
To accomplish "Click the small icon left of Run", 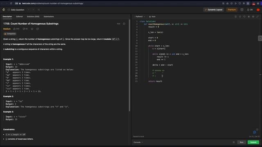I will point(234,143).
